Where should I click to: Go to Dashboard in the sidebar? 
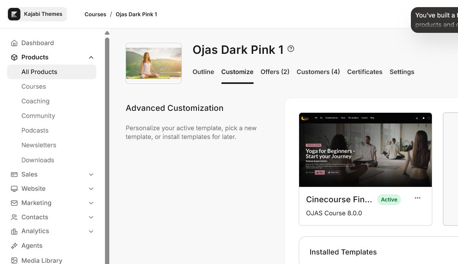coord(37,43)
